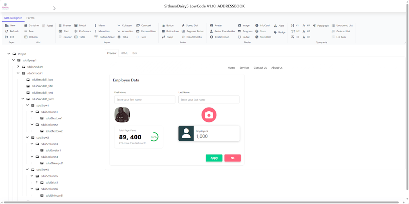Add a Carousel component
Screen dimensions: 409x204
pos(144,26)
